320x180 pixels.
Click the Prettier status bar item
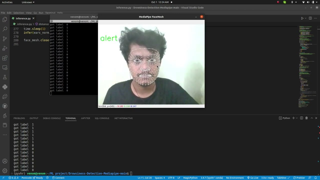299,178
